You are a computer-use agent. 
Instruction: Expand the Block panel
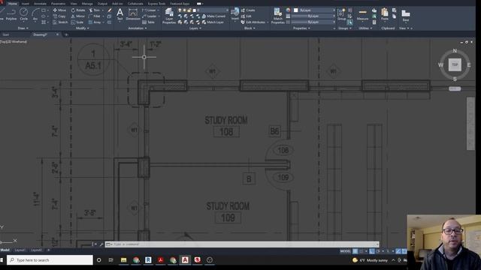[x=250, y=28]
